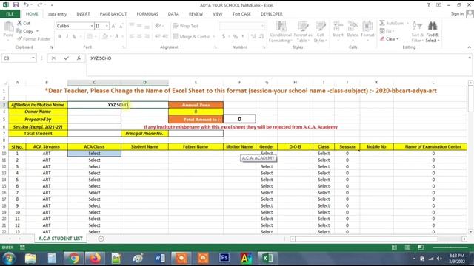This screenshot has height=266, width=474.
Task: Switch to the DEVELOPER tab
Action: click(272, 14)
